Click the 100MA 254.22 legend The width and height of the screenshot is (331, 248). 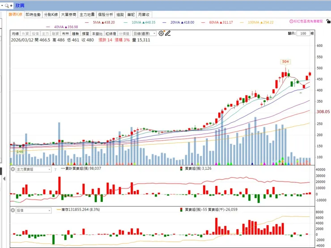(x=257, y=22)
